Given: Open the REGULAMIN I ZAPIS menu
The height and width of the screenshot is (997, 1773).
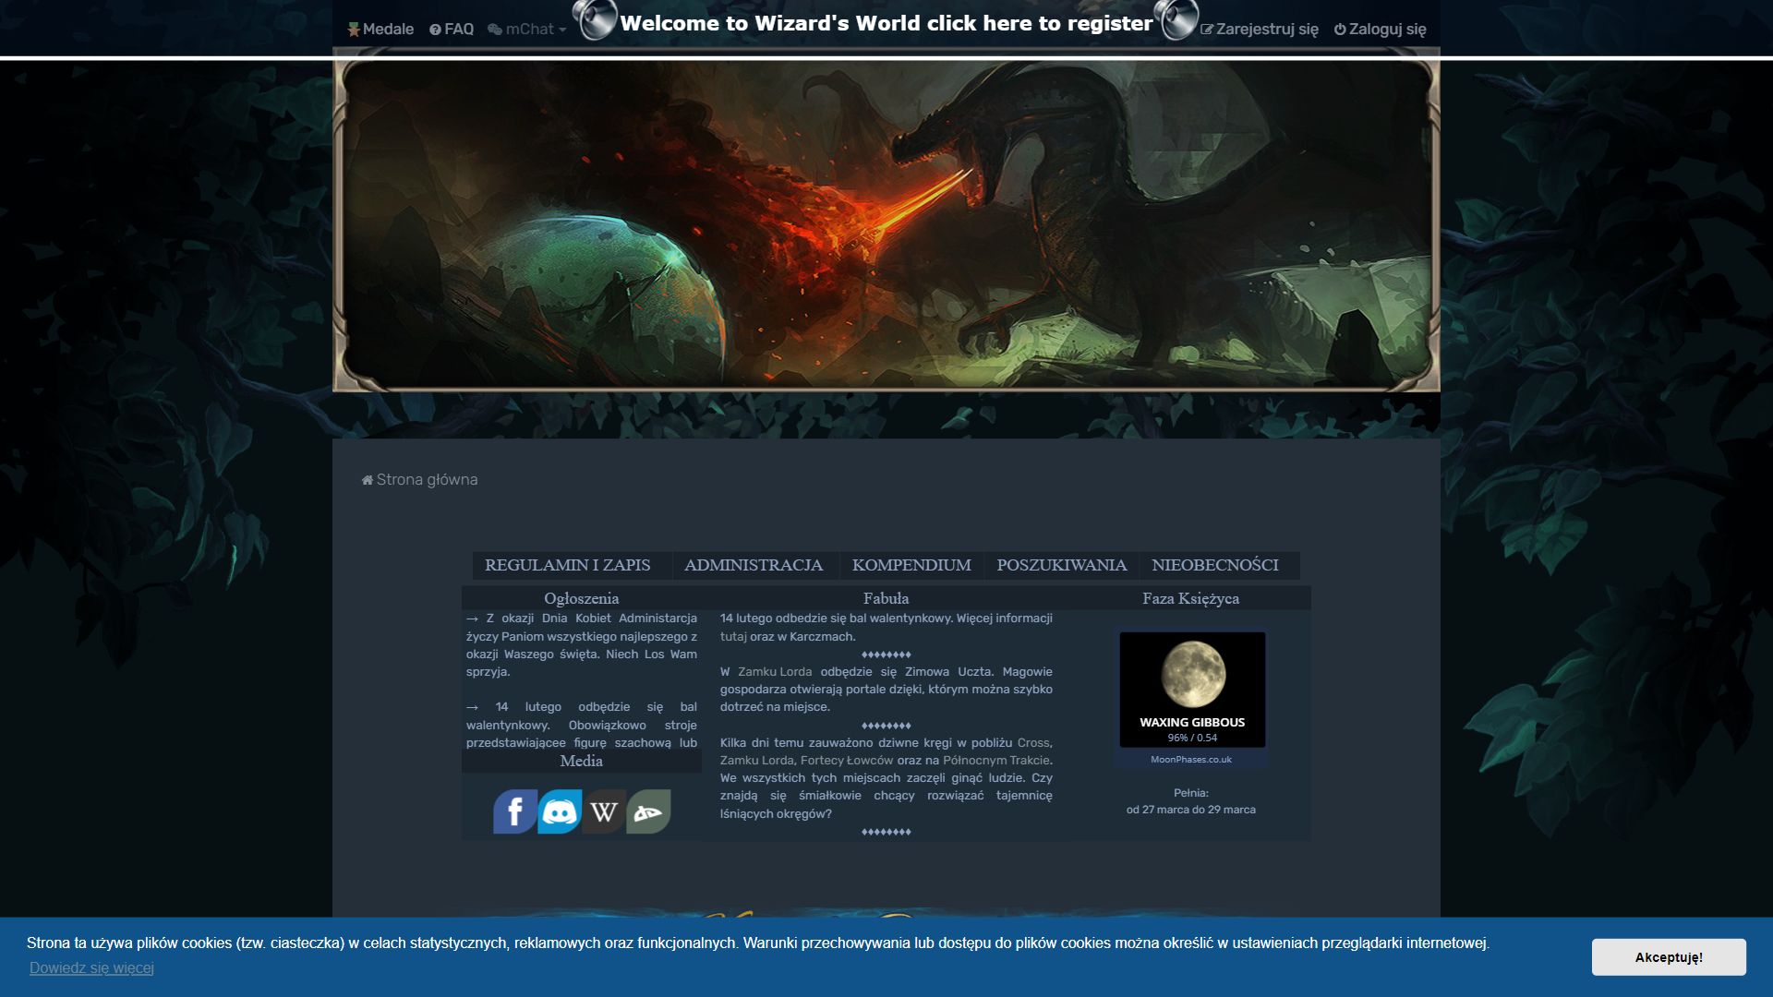Looking at the screenshot, I should (x=568, y=565).
